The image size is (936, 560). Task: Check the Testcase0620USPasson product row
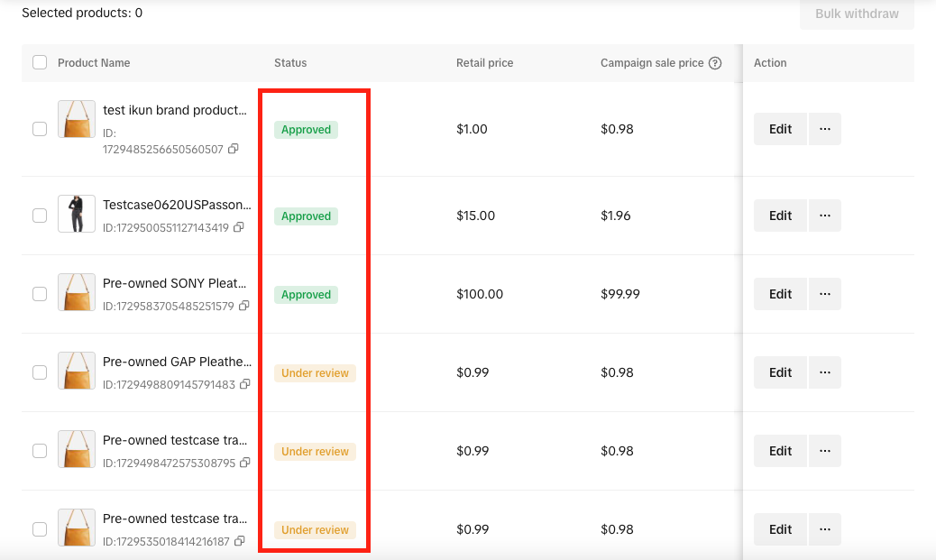coord(40,216)
